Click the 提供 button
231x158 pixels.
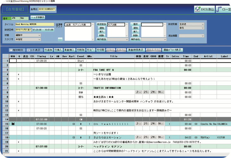tap(135, 24)
